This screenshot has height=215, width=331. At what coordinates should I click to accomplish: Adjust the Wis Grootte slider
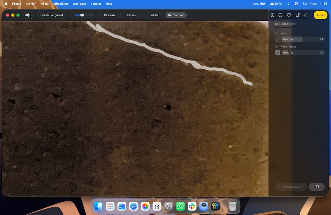[x=303, y=39]
